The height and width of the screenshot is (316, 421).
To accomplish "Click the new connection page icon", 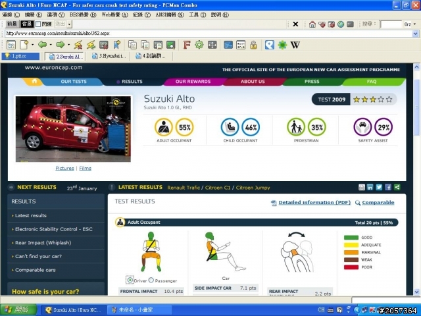I will 24,45.
